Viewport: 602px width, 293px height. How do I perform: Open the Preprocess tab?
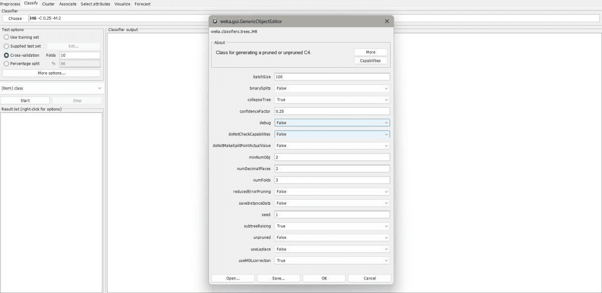(x=10, y=4)
